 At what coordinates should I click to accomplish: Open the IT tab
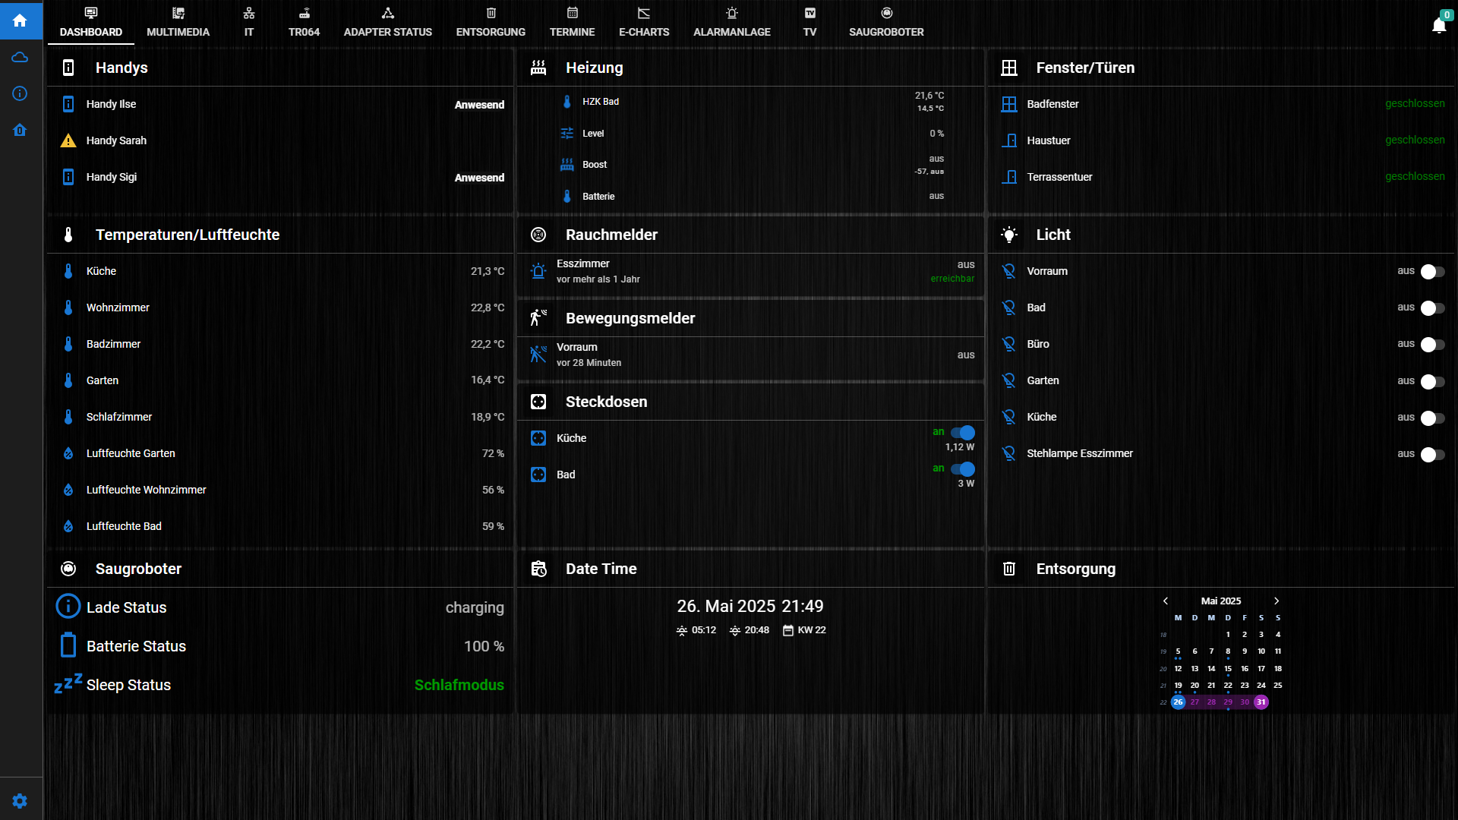coord(249,22)
